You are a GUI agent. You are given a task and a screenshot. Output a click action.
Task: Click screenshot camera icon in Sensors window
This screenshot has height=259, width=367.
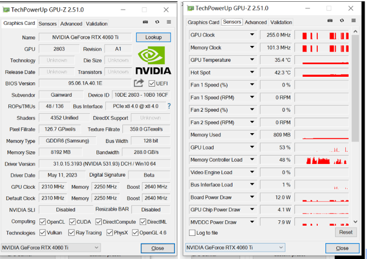tap(330, 21)
